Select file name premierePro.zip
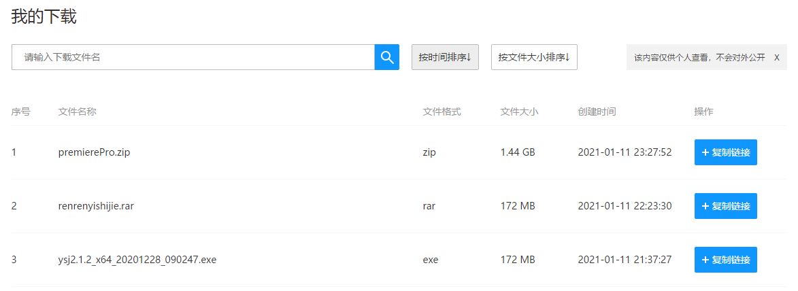The image size is (798, 291). pos(94,152)
